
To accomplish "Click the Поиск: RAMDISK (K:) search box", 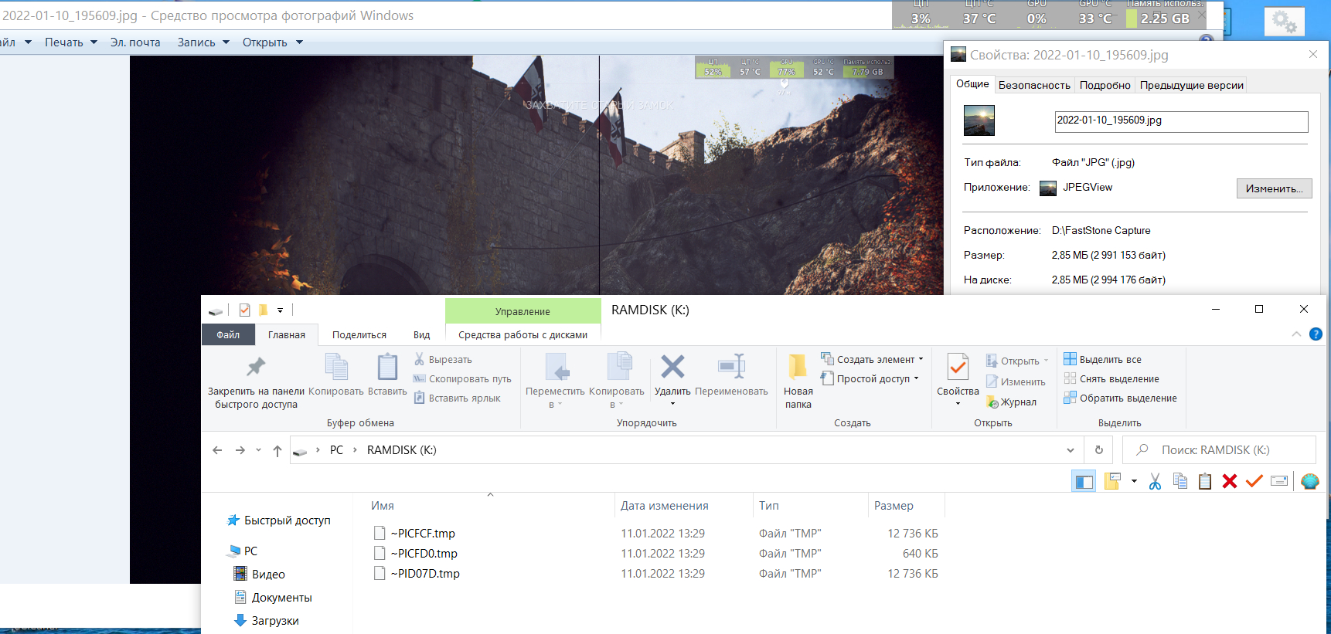I will point(1219,450).
